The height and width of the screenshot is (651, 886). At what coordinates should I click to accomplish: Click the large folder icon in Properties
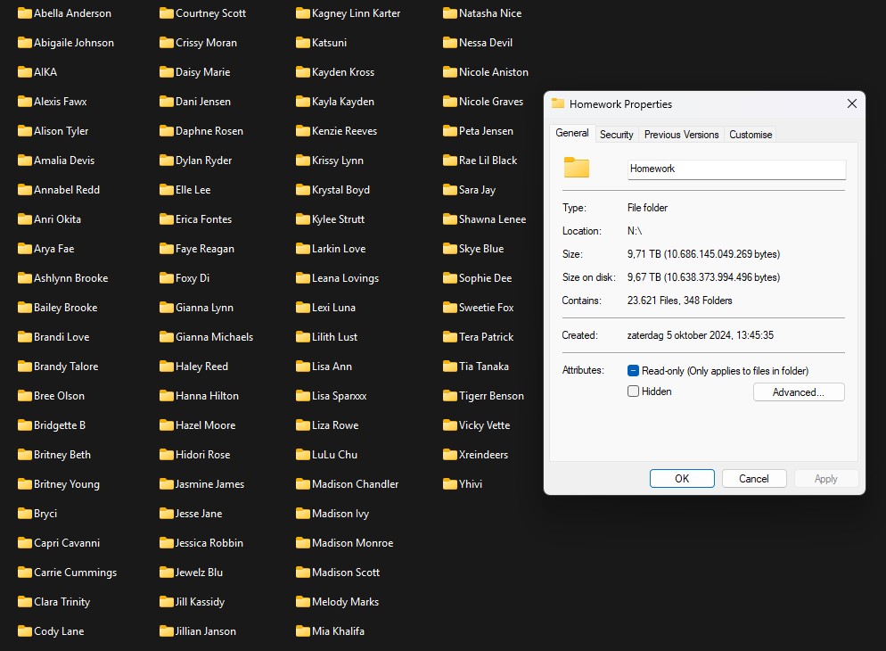[x=577, y=168]
